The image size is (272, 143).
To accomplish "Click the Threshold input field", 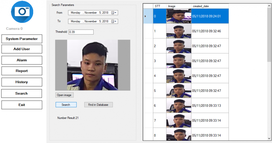I will (x=81, y=32).
